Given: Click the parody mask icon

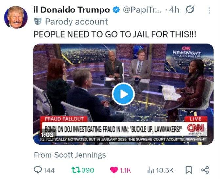Looking at the screenshot, I should [x=38, y=21].
